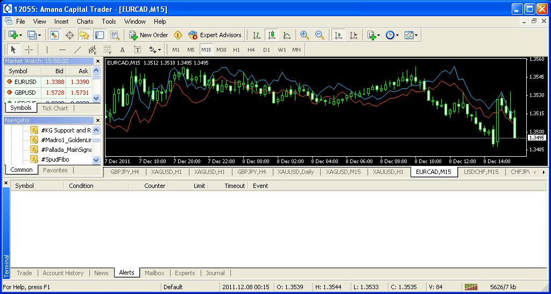Switch to the Account History tab
Image resolution: width=551 pixels, height=294 pixels.
[x=63, y=273]
